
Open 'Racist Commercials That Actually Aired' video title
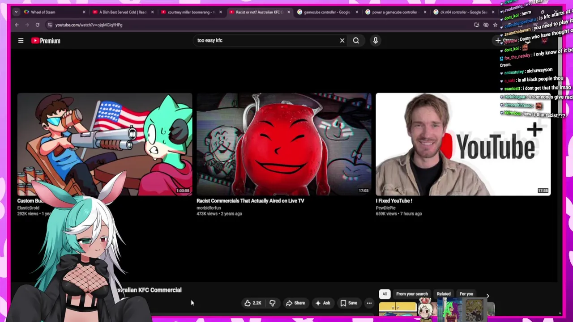point(250,201)
